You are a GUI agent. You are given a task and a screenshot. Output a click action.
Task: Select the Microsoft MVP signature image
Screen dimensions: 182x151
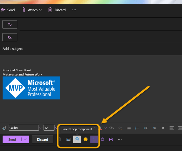click(x=31, y=88)
